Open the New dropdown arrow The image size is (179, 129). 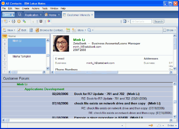[14, 30]
